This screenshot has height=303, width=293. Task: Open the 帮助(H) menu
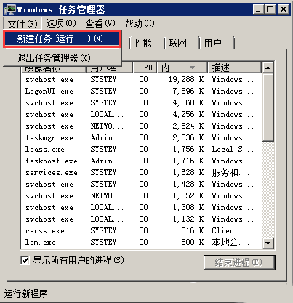140,23
